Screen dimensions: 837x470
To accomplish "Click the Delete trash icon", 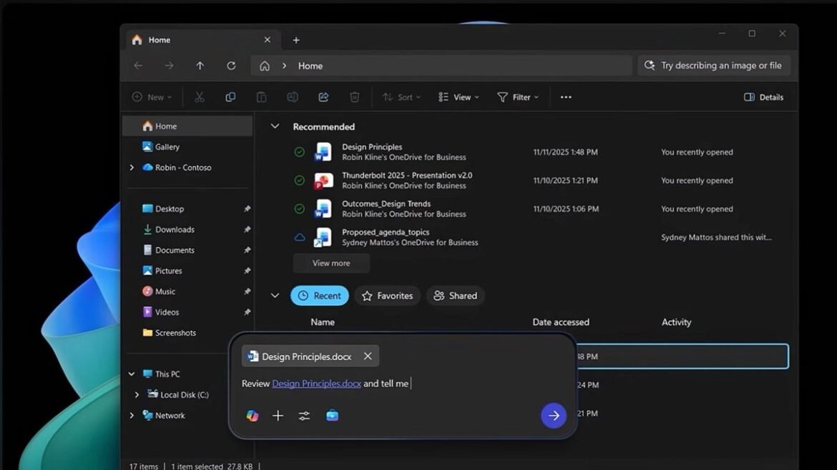I will 354,96.
